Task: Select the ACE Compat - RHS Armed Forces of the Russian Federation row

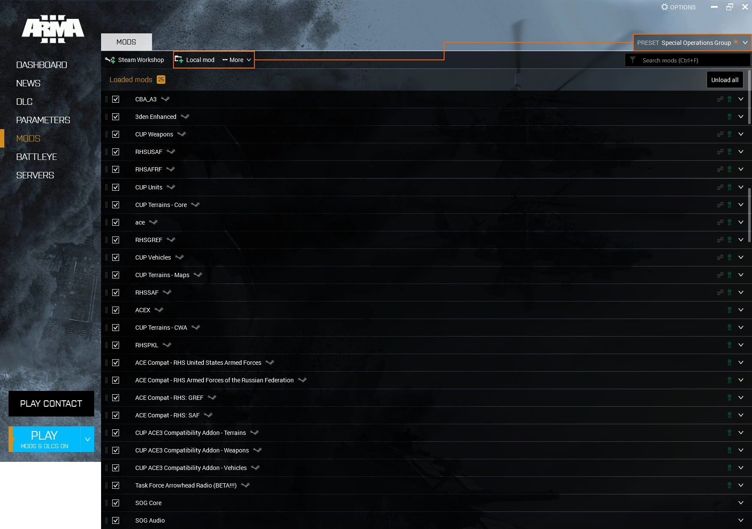Action: pos(427,380)
